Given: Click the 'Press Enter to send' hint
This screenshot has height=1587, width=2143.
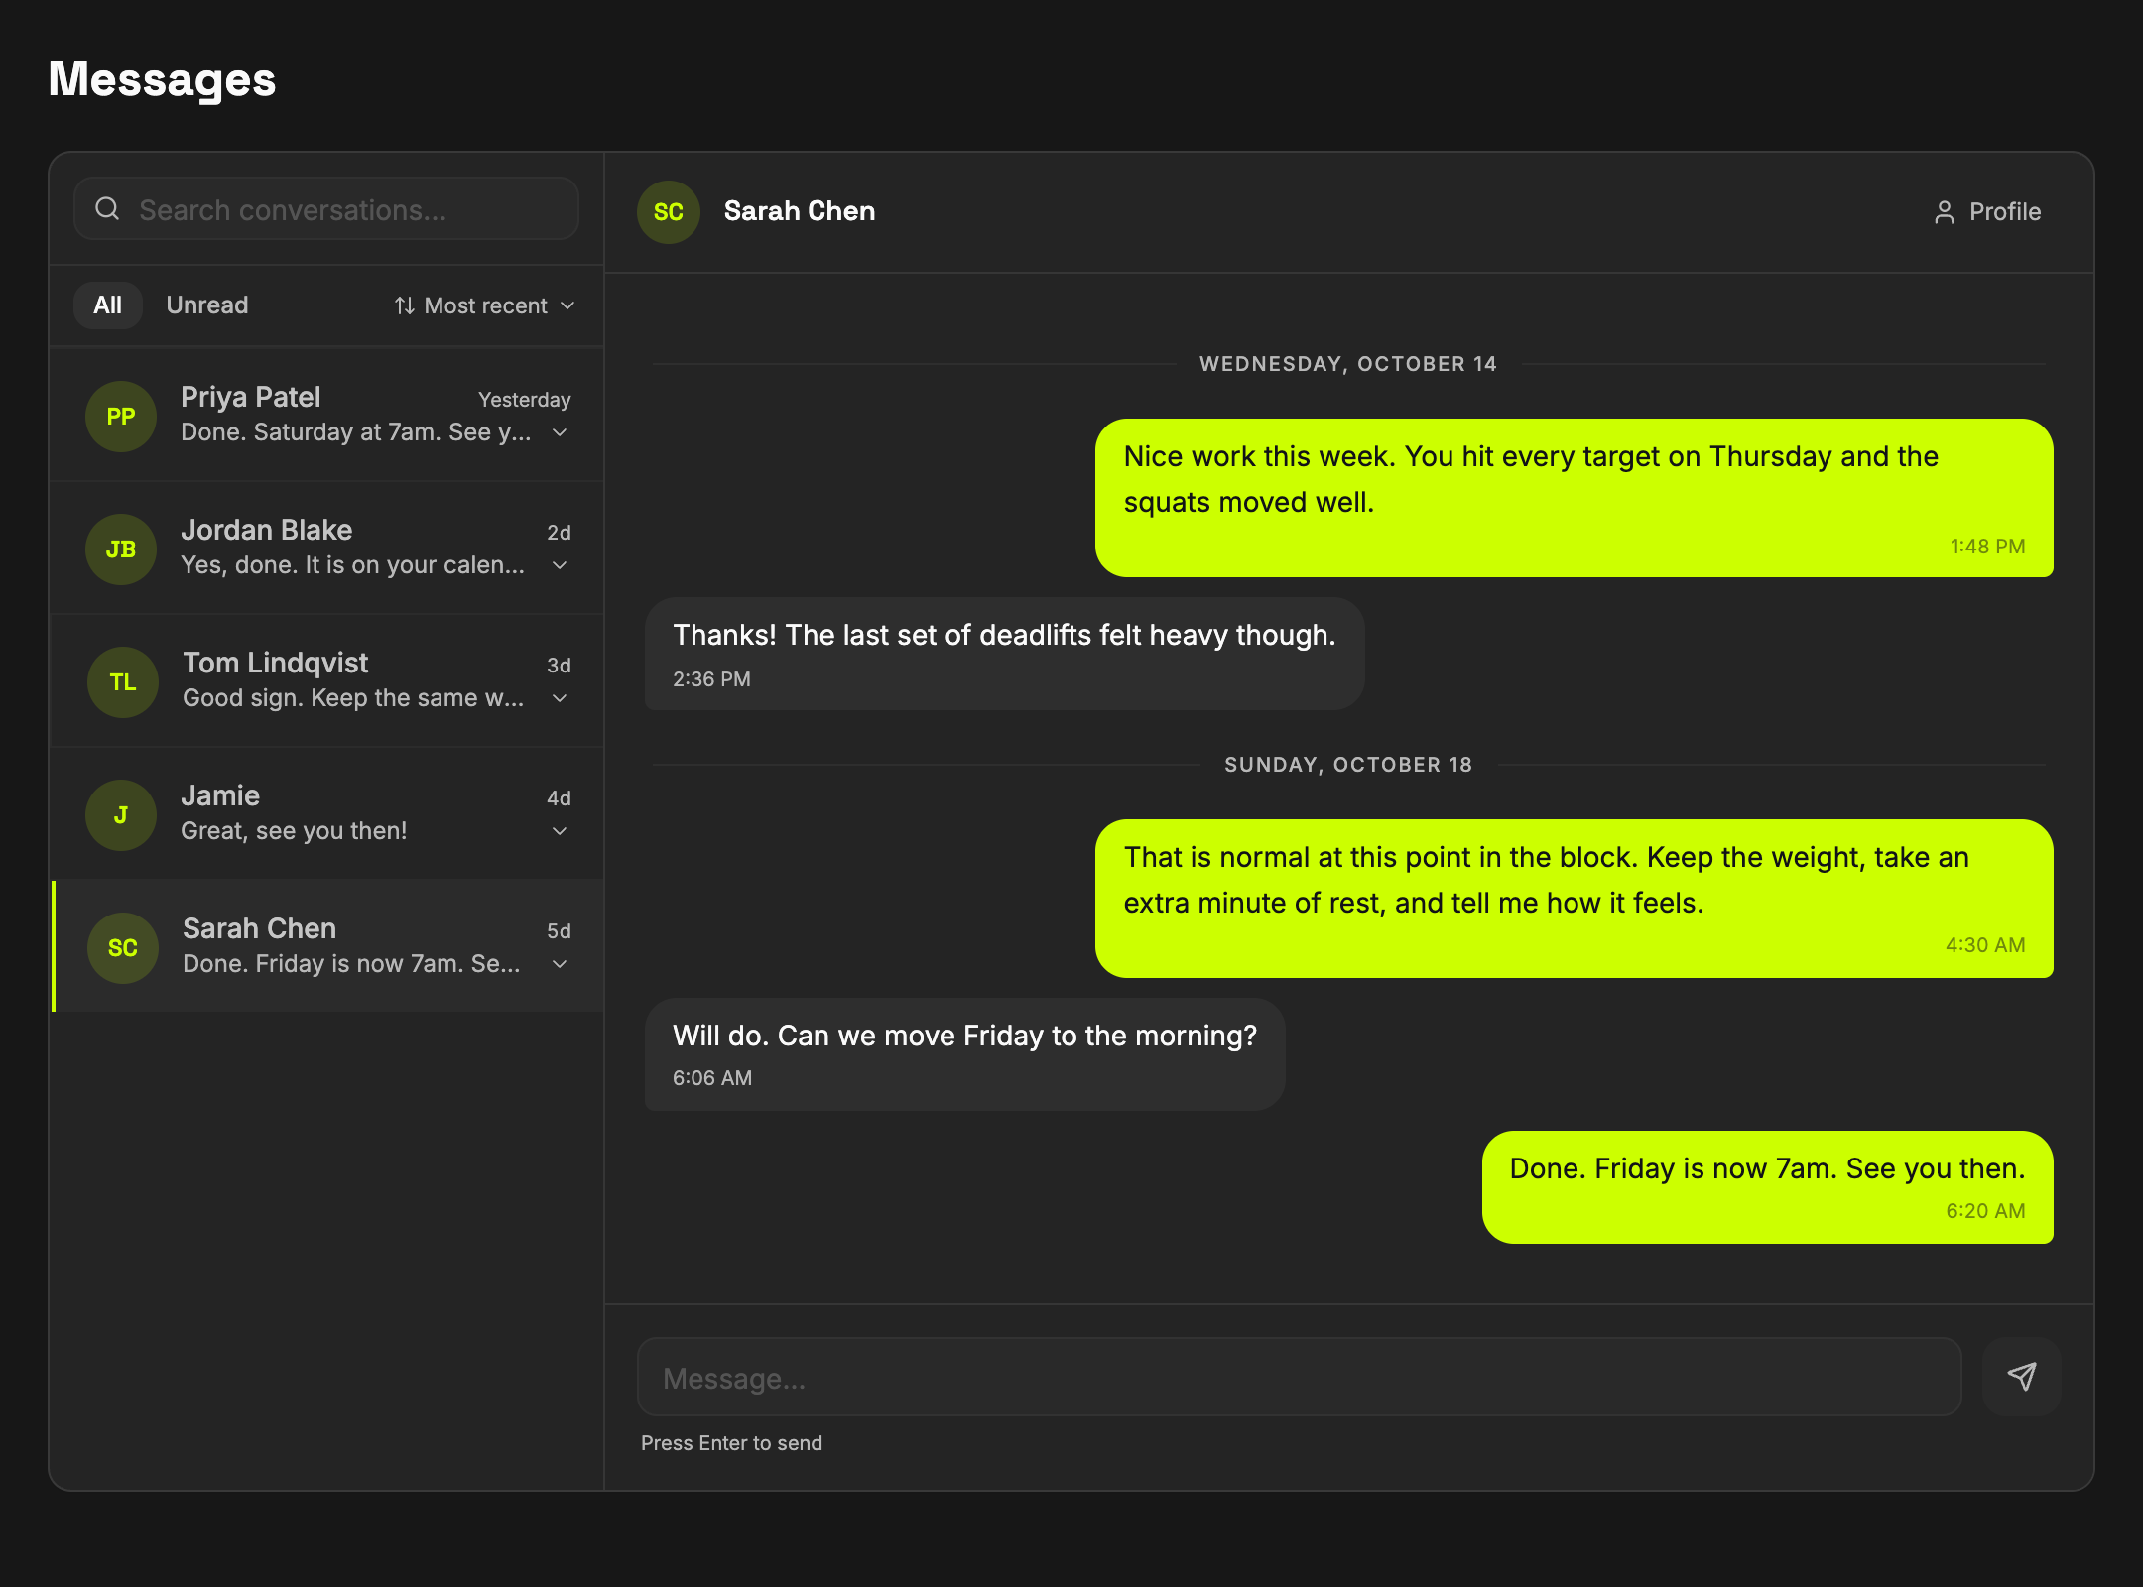Looking at the screenshot, I should (x=731, y=1443).
